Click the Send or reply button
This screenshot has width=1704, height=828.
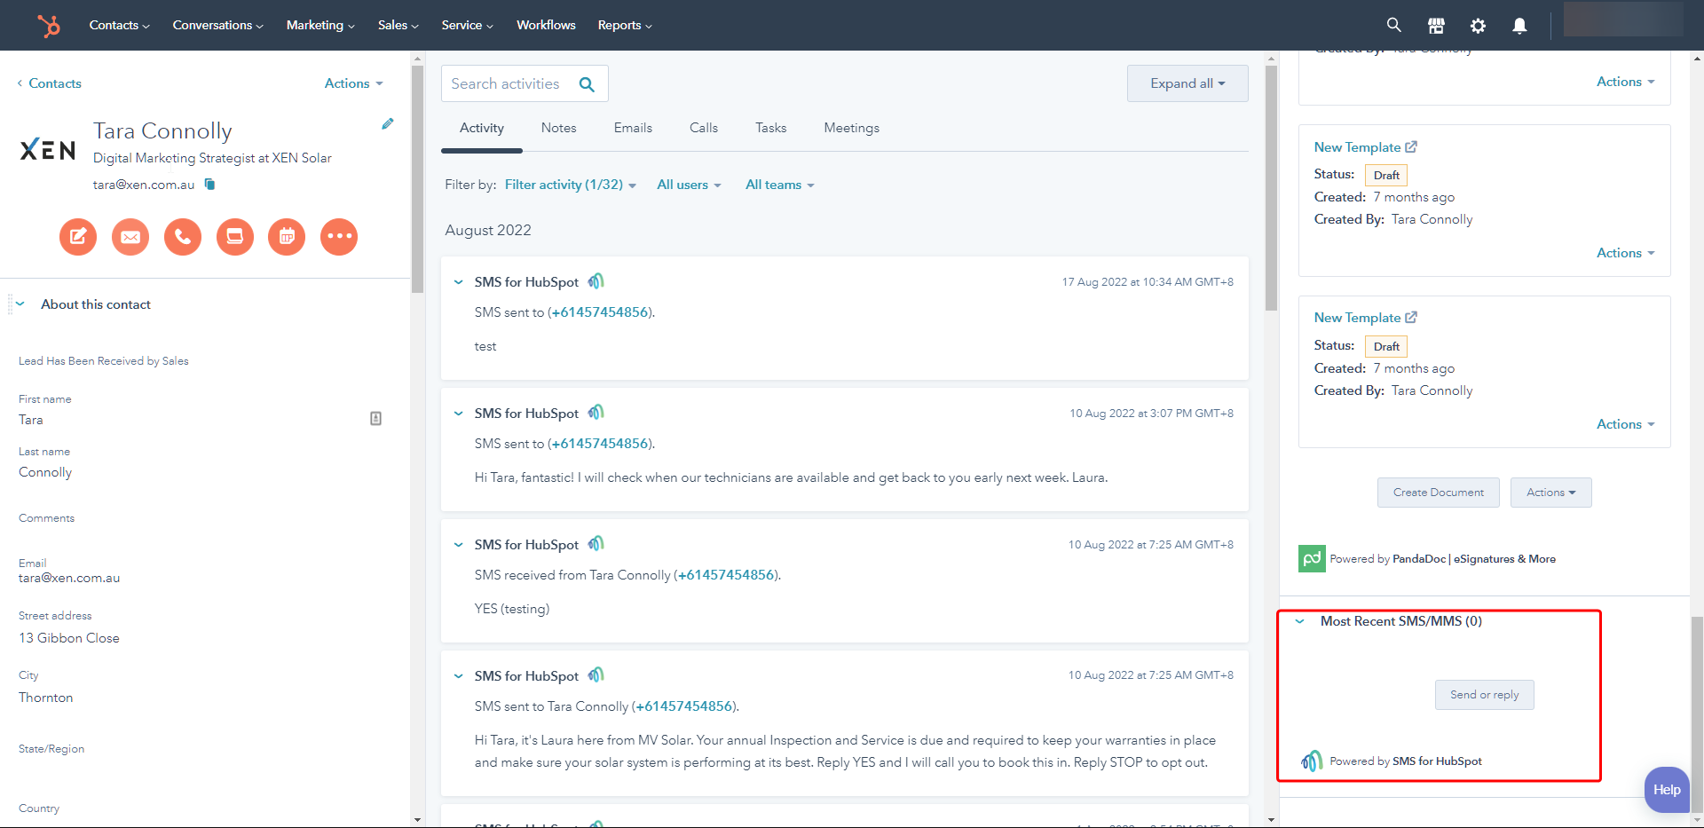1484,695
